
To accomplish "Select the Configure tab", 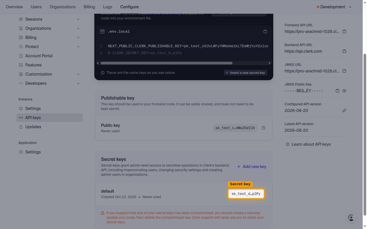I will tap(129, 7).
